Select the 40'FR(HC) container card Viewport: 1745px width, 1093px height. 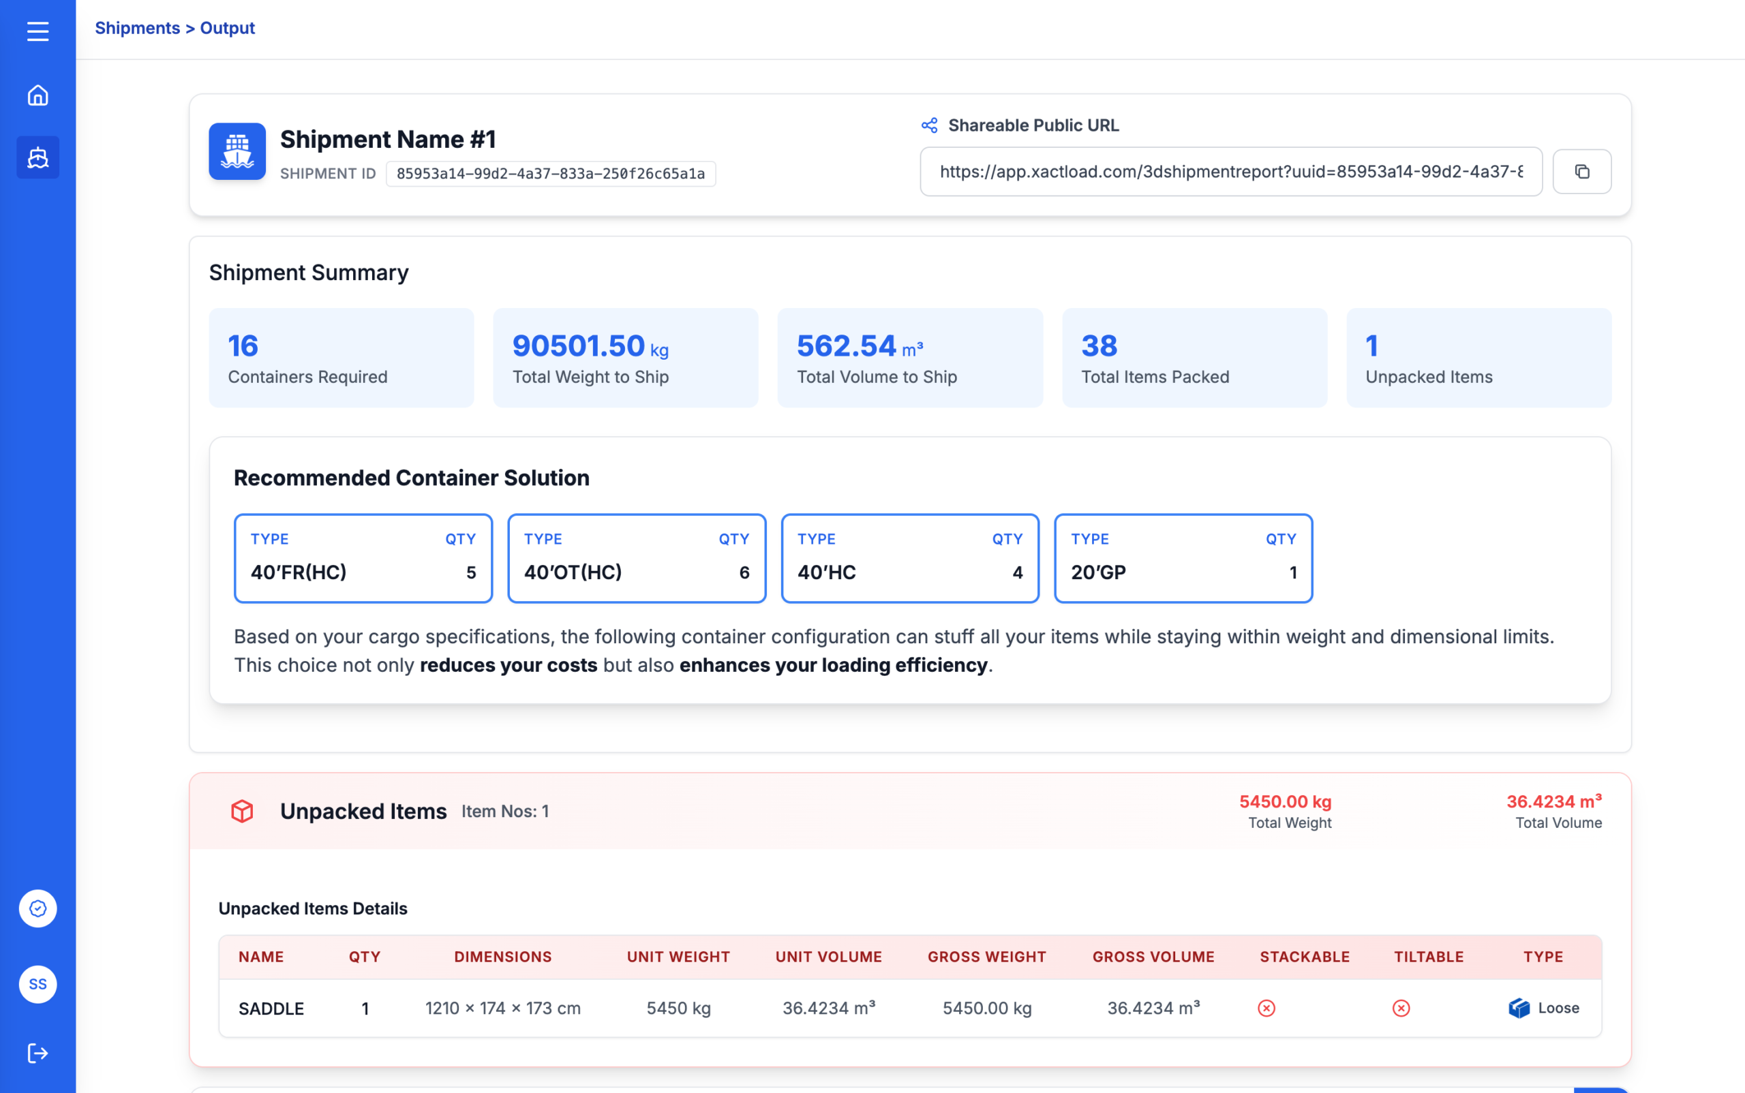pos(363,557)
